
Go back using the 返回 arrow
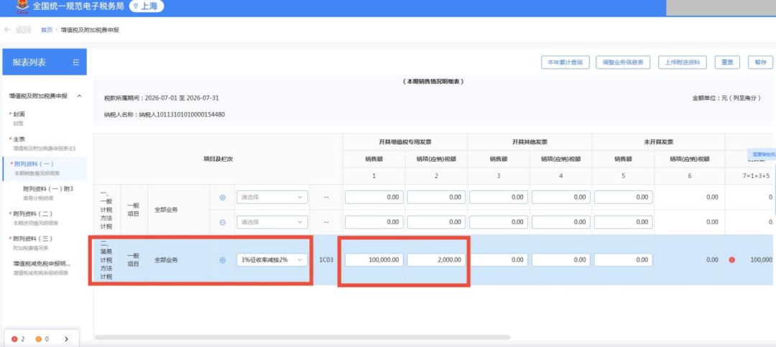click(17, 30)
